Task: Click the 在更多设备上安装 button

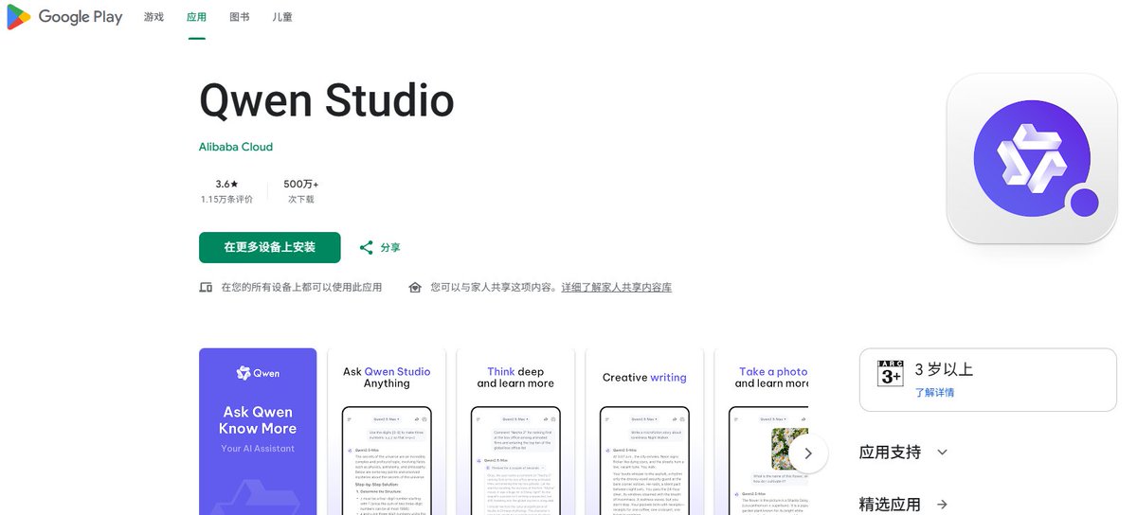Action: [269, 247]
